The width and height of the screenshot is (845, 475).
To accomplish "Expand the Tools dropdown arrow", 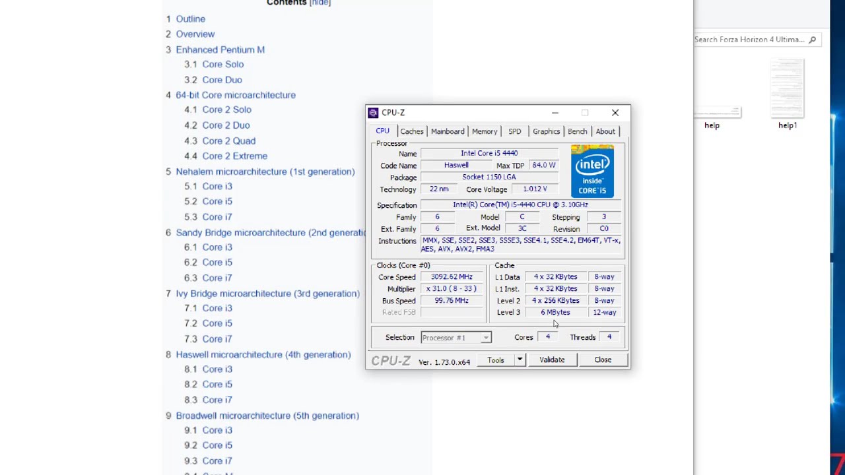I will pyautogui.click(x=520, y=360).
